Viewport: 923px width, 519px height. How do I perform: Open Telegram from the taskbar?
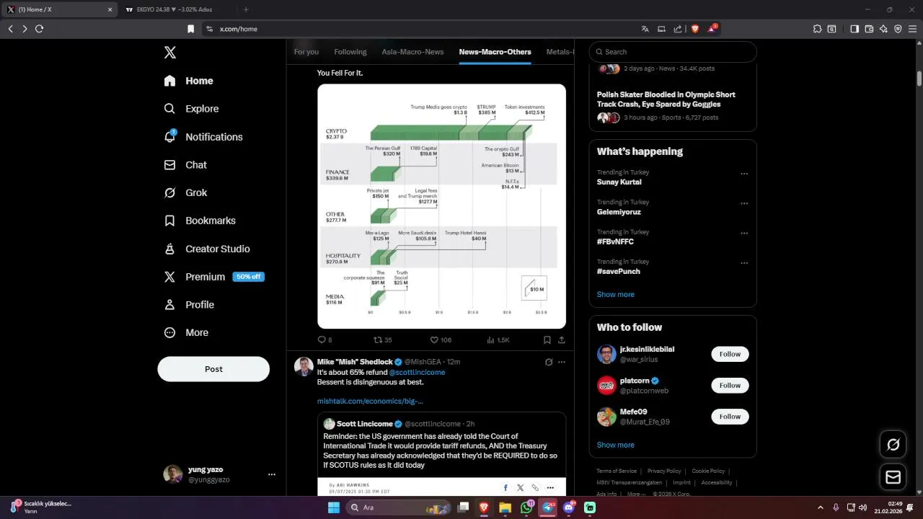547,507
